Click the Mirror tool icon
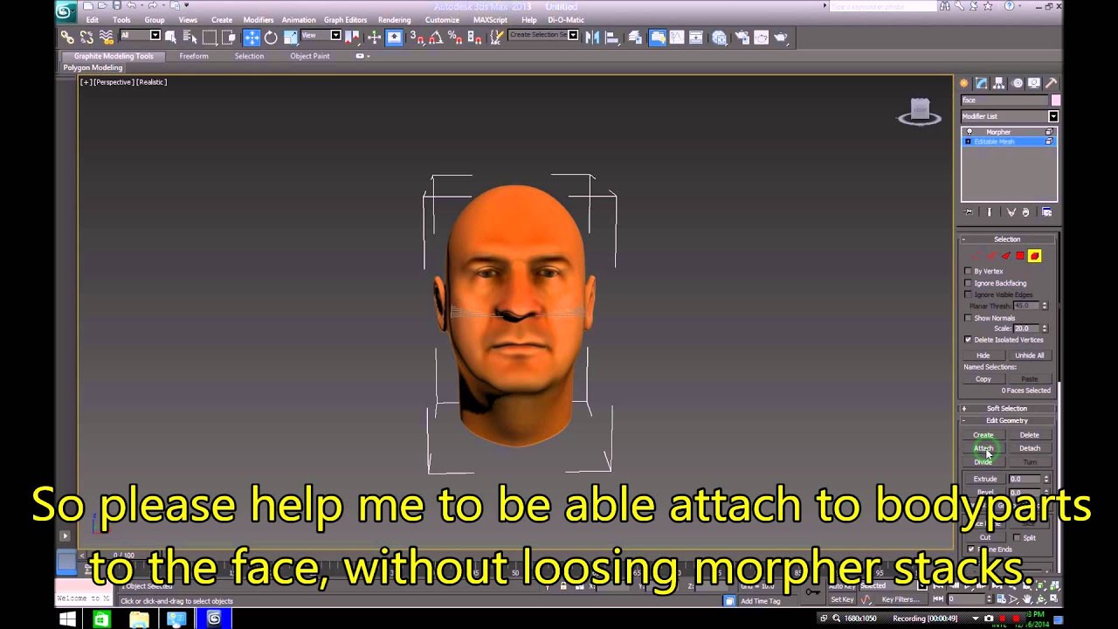The height and width of the screenshot is (629, 1118). (x=593, y=37)
